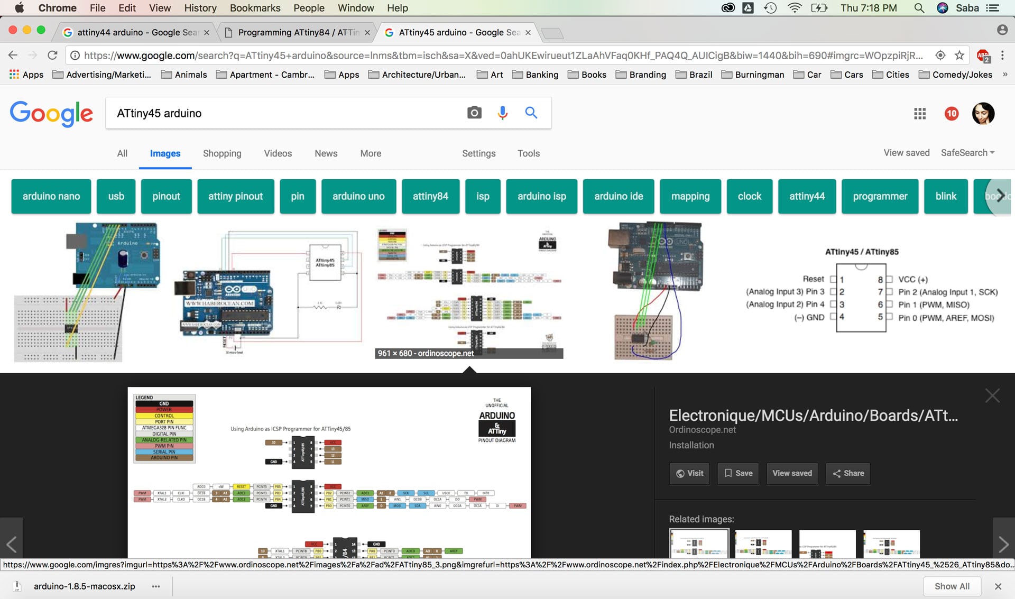Screen dimensions: 1015x599
Task: Go to the previous image in preview
Action: (x=11, y=543)
